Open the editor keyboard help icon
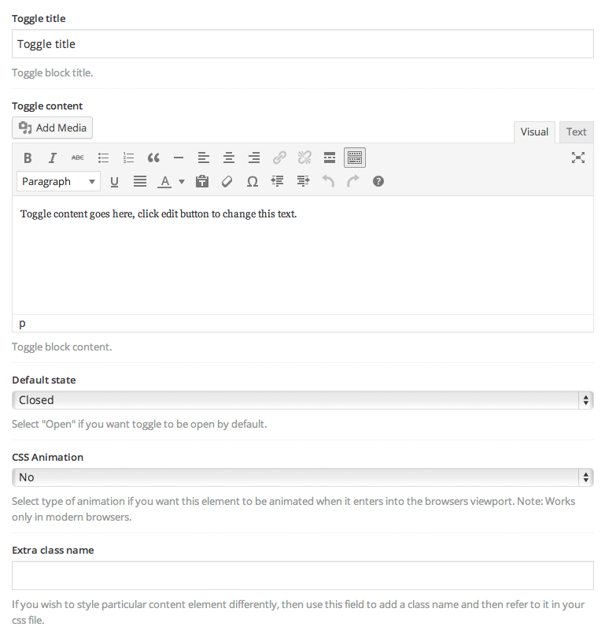This screenshot has height=638, width=605. click(x=378, y=181)
